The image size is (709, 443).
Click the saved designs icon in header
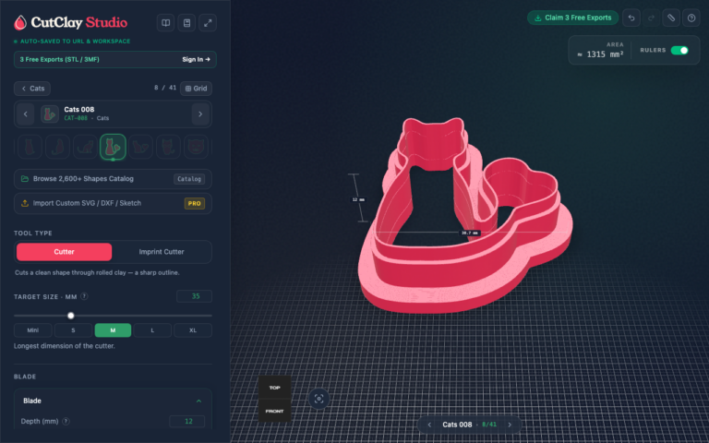[186, 23]
